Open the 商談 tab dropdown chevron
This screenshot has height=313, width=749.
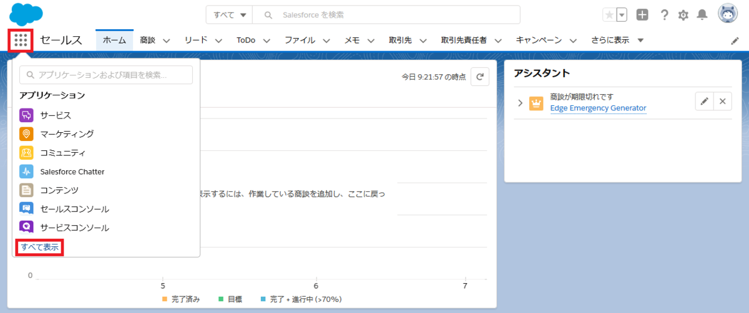167,41
